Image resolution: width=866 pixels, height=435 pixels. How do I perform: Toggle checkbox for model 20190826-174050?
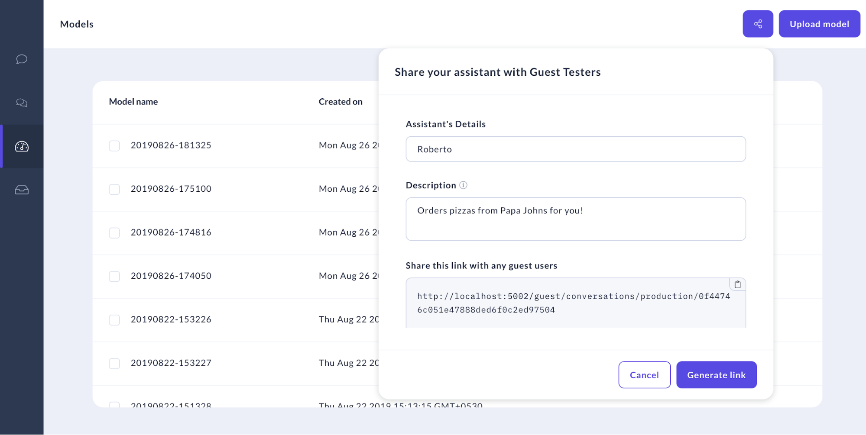(114, 276)
